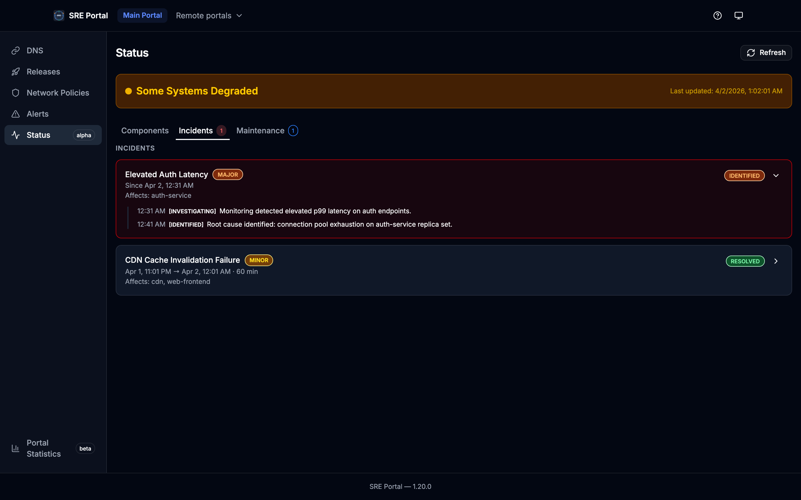Select the Releases rocket icon
Viewport: 801px width, 500px height.
click(16, 71)
